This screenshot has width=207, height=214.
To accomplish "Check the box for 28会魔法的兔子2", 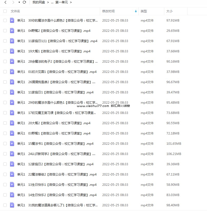I will pyautogui.click(x=5, y=61).
